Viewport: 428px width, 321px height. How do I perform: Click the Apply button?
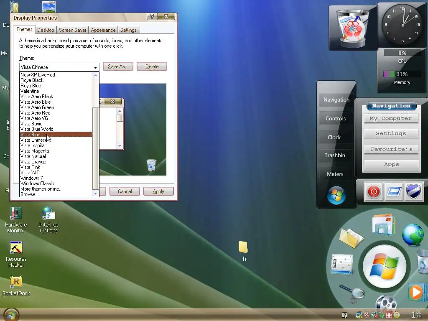(158, 191)
